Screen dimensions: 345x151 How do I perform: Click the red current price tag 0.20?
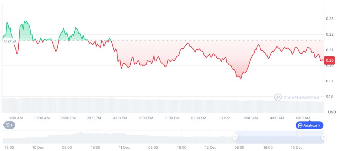tap(330, 60)
